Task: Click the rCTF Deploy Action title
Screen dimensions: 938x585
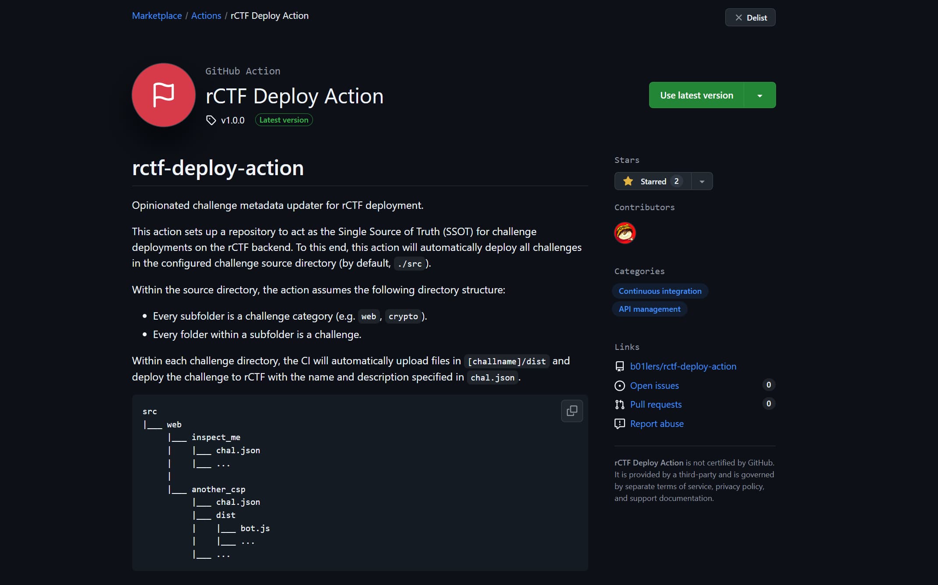Action: (x=295, y=96)
